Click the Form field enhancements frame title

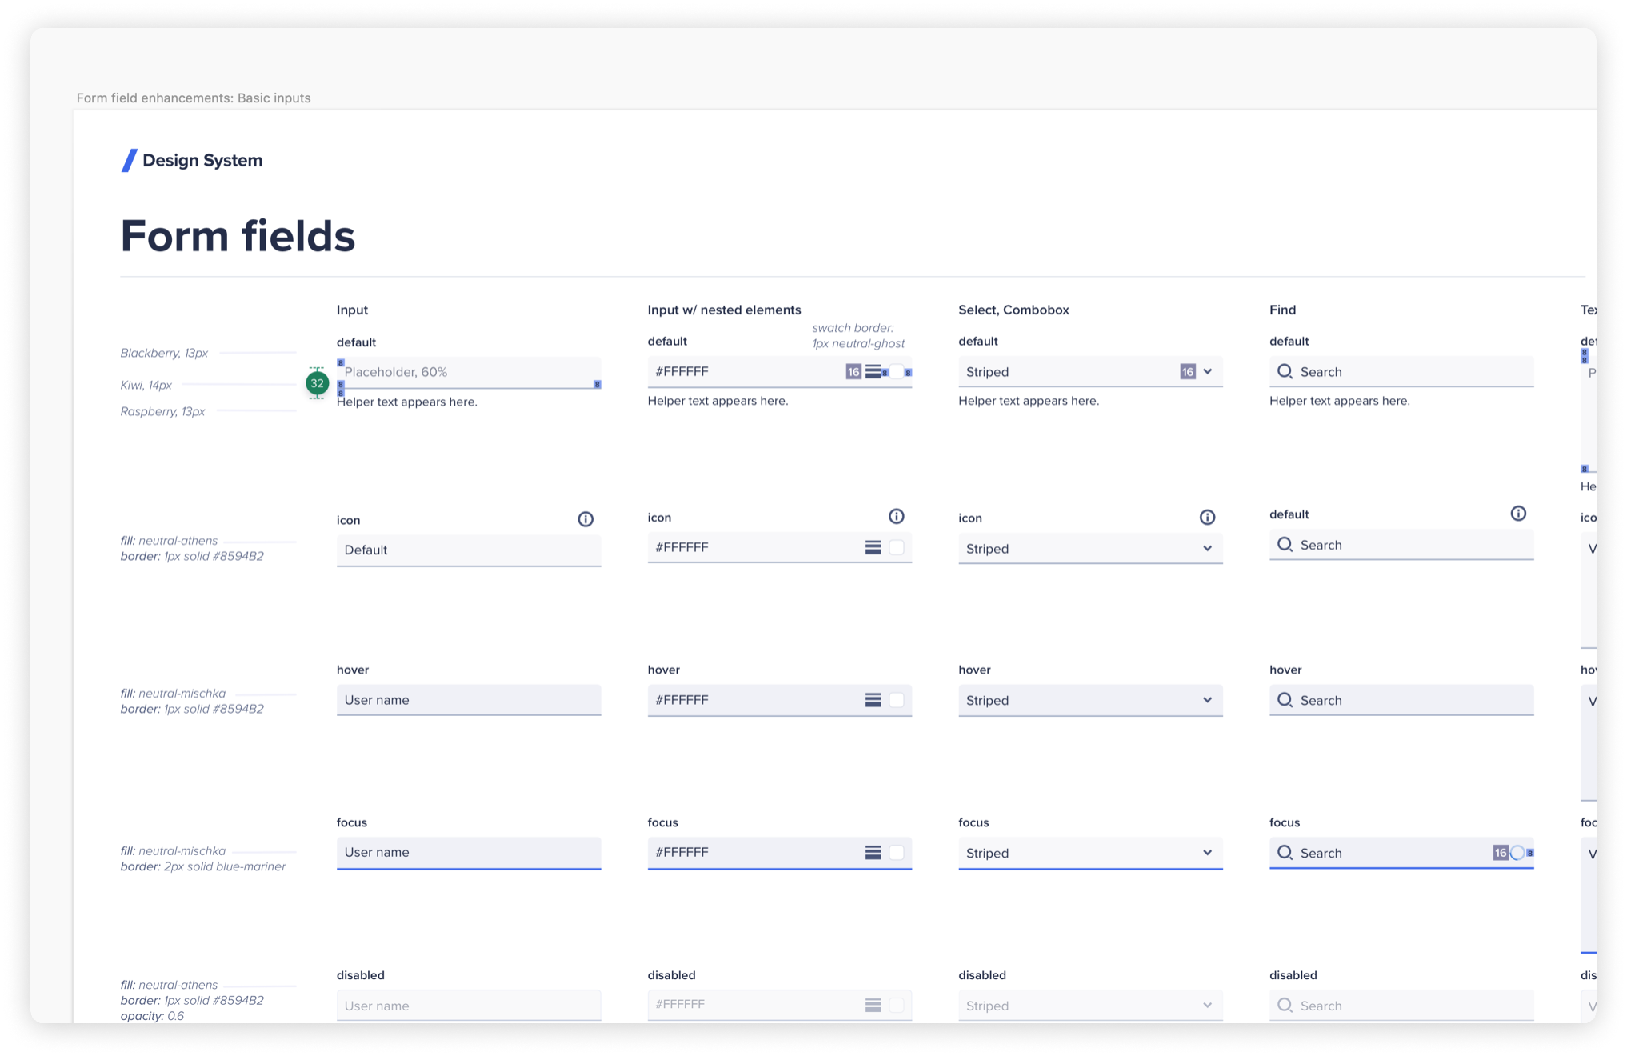coord(194,98)
